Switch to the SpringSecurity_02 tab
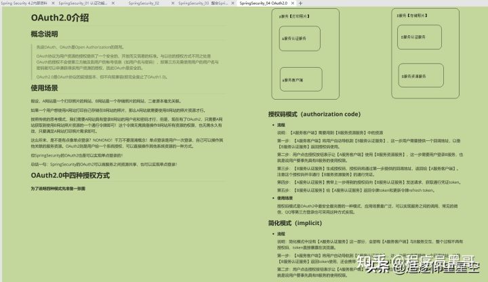This screenshot has width=488, height=282. [x=144, y=3]
